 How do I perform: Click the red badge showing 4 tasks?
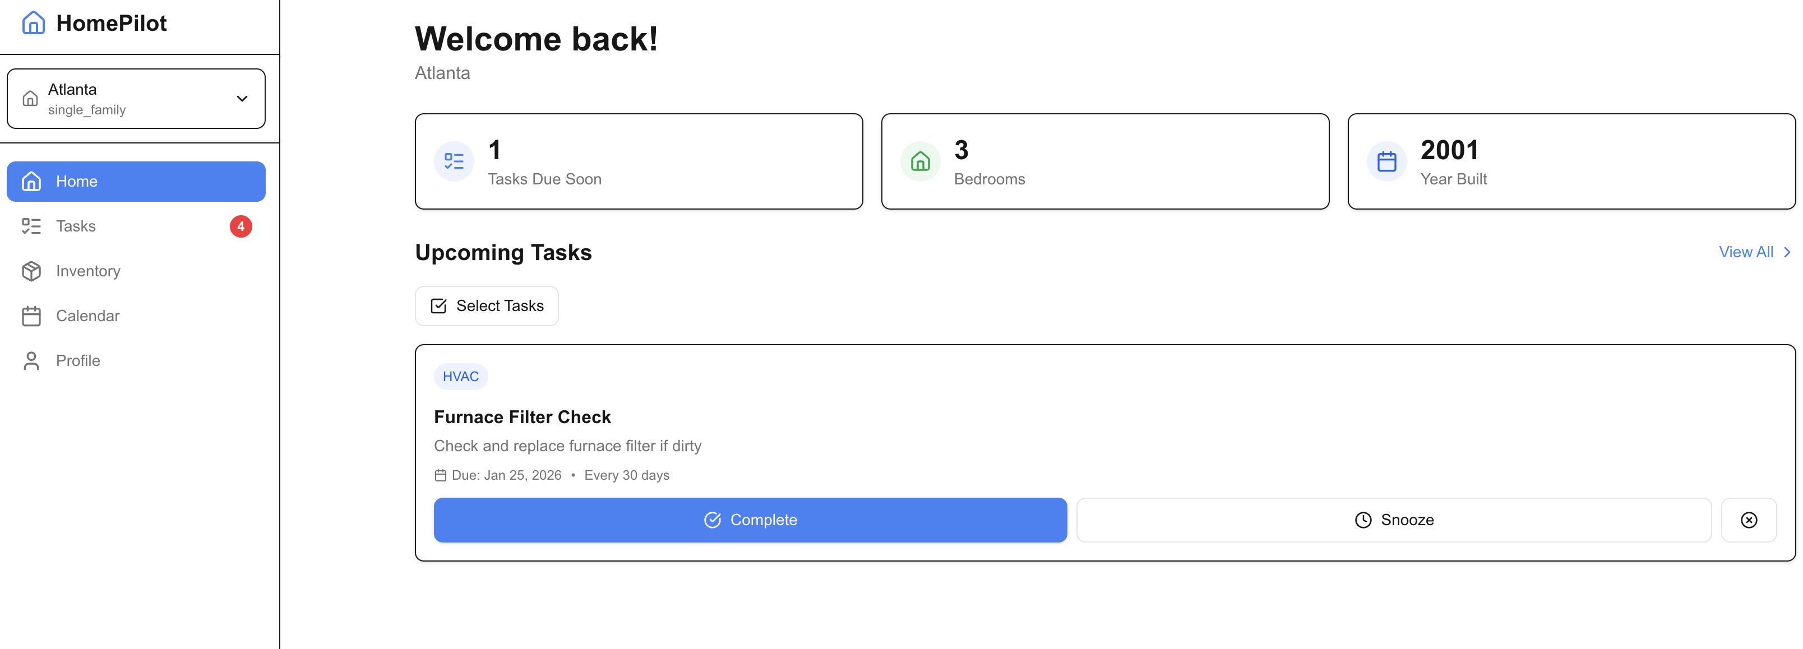[241, 226]
